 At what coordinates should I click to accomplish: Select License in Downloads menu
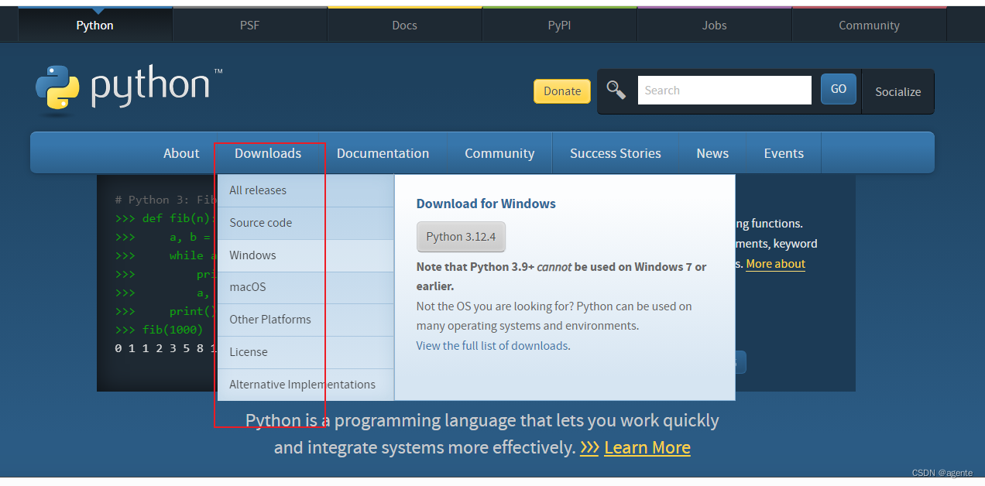tap(306, 352)
